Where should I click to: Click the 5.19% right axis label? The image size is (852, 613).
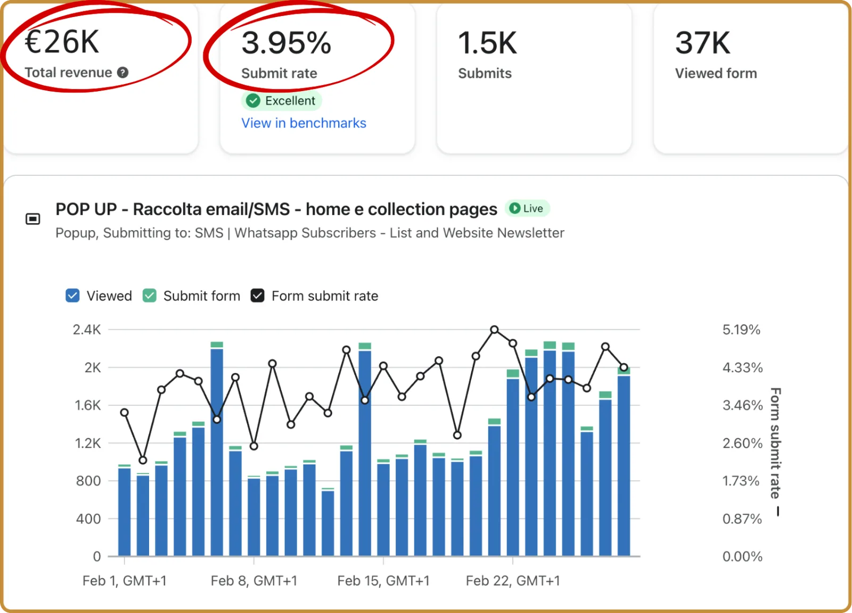coord(741,330)
